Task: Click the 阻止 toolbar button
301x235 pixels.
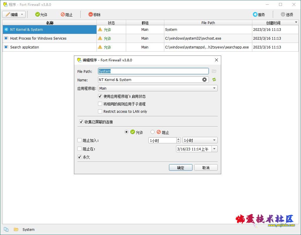Action: (x=67, y=15)
